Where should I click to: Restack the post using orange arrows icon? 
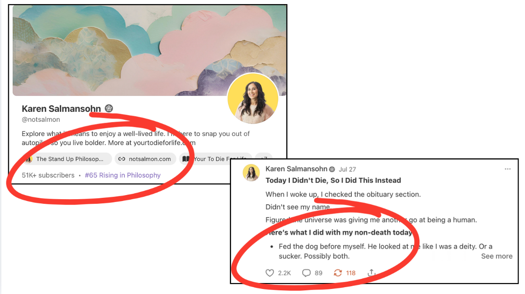(x=338, y=273)
